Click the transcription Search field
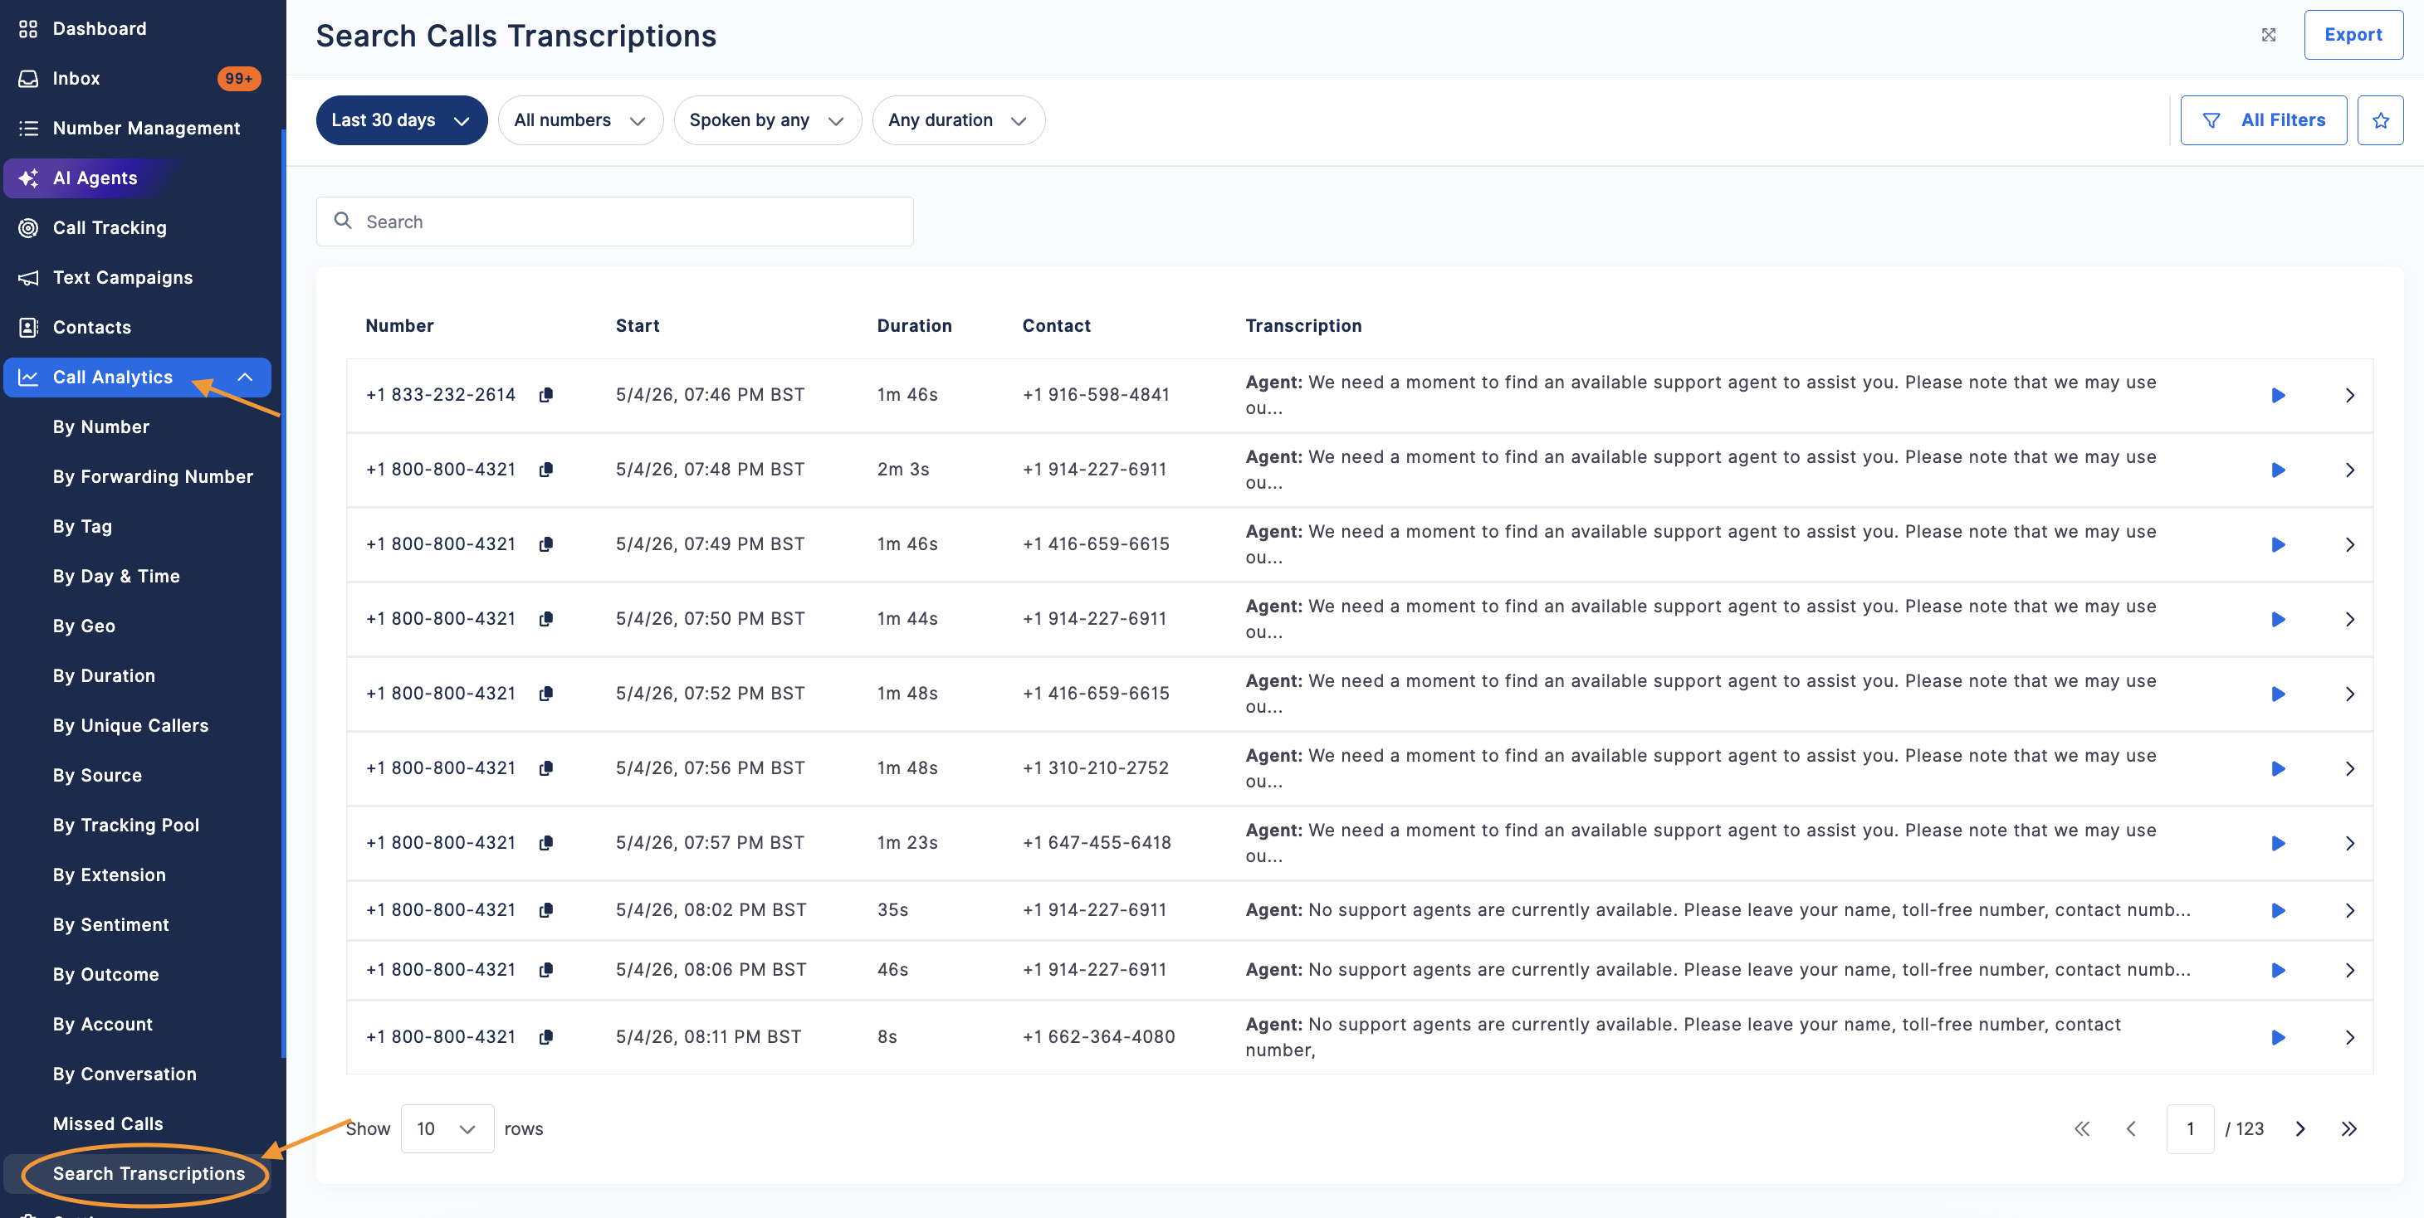This screenshot has height=1218, width=2424. (614, 222)
